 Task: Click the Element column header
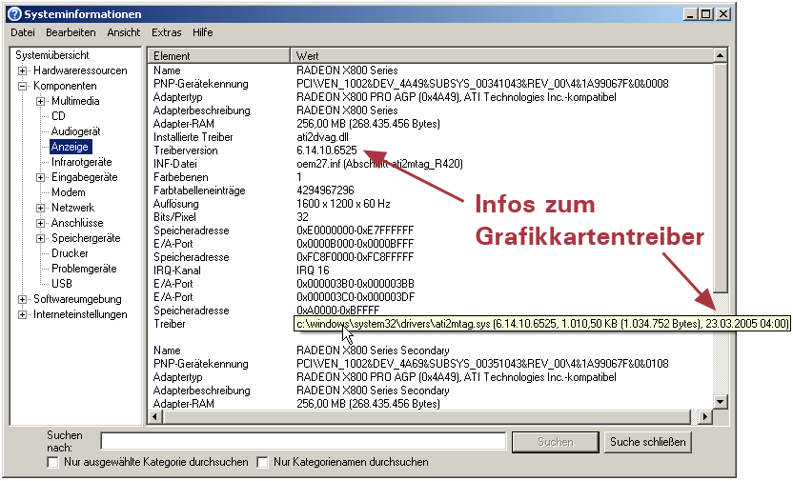(219, 55)
